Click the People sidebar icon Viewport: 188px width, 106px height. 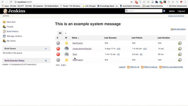(x=4, y=27)
